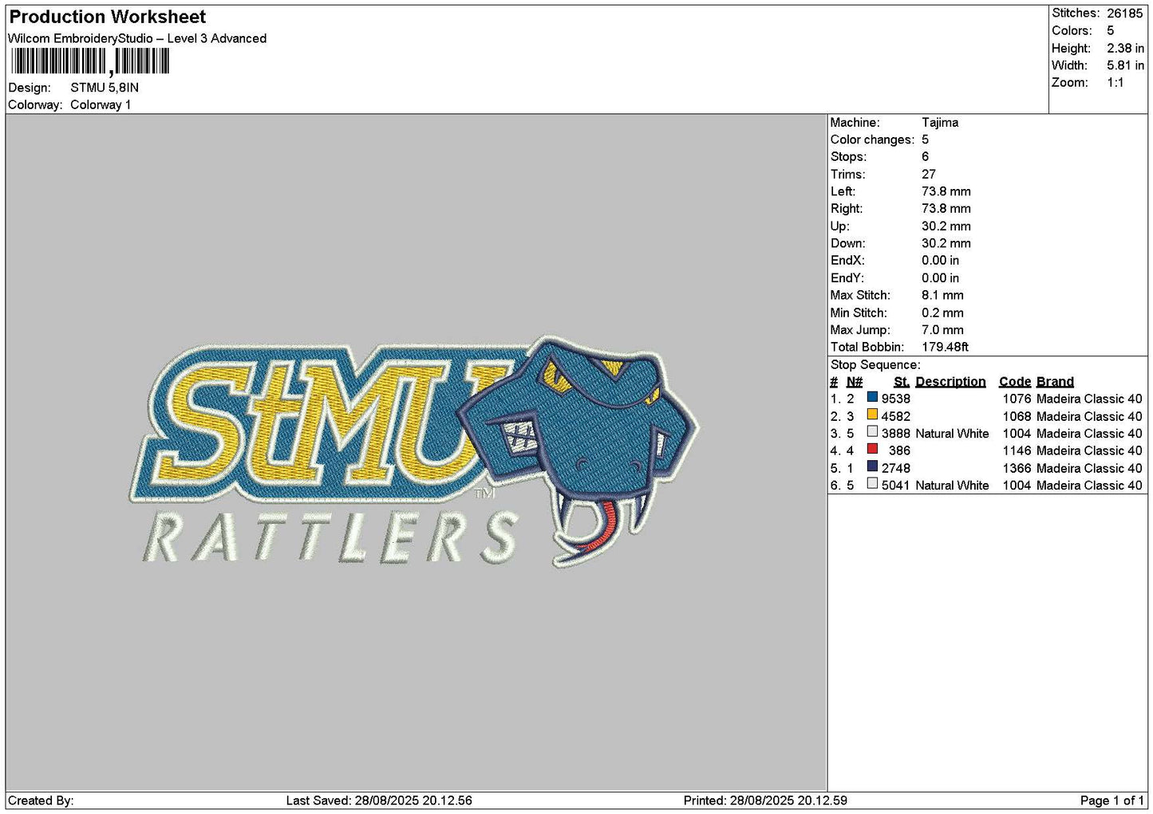This screenshot has width=1153, height=814.
Task: Click the zoom value '1:1'
Action: (x=1115, y=83)
